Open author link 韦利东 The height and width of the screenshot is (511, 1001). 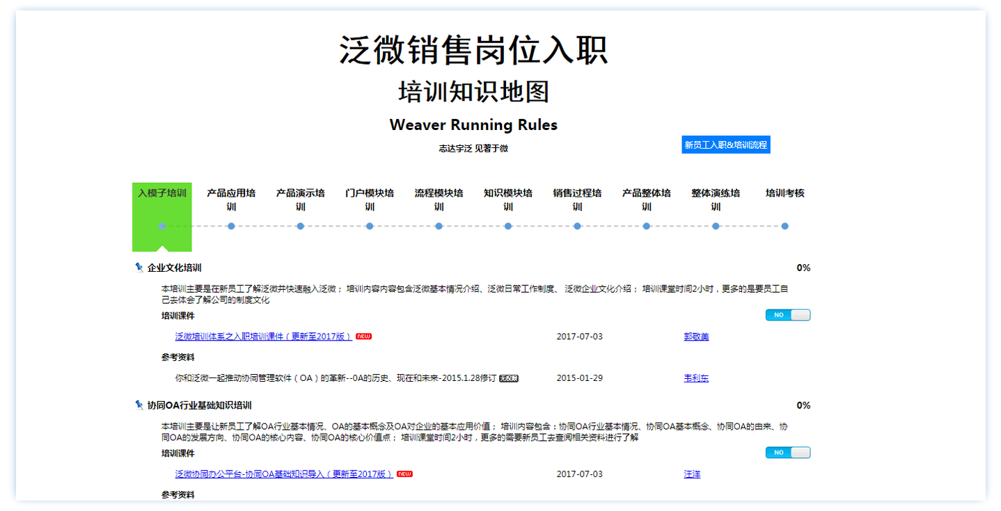tap(696, 378)
